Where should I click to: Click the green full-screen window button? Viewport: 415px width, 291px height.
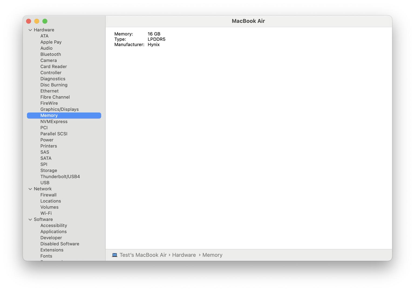[x=45, y=21]
